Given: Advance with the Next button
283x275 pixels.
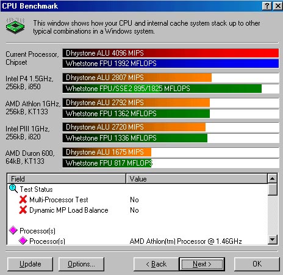Looking at the screenshot, I should click(202, 264).
